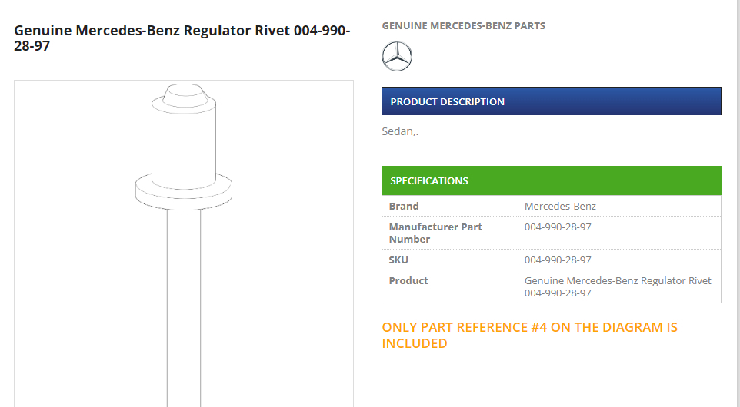Click the orange part reference #4 notice
This screenshot has height=407, width=740.
(529, 335)
